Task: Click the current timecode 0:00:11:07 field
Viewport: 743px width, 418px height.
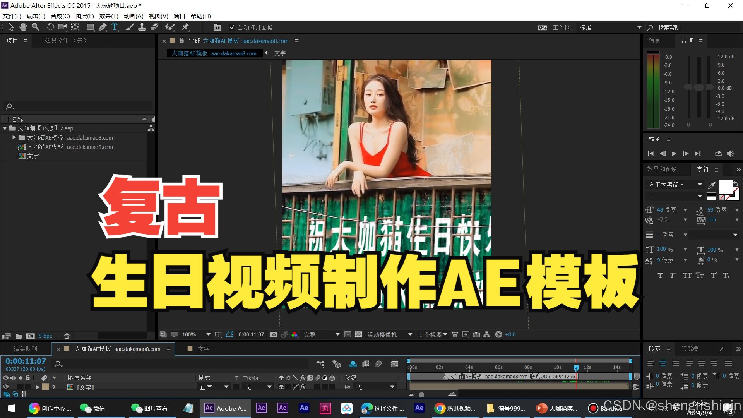Action: coord(26,361)
